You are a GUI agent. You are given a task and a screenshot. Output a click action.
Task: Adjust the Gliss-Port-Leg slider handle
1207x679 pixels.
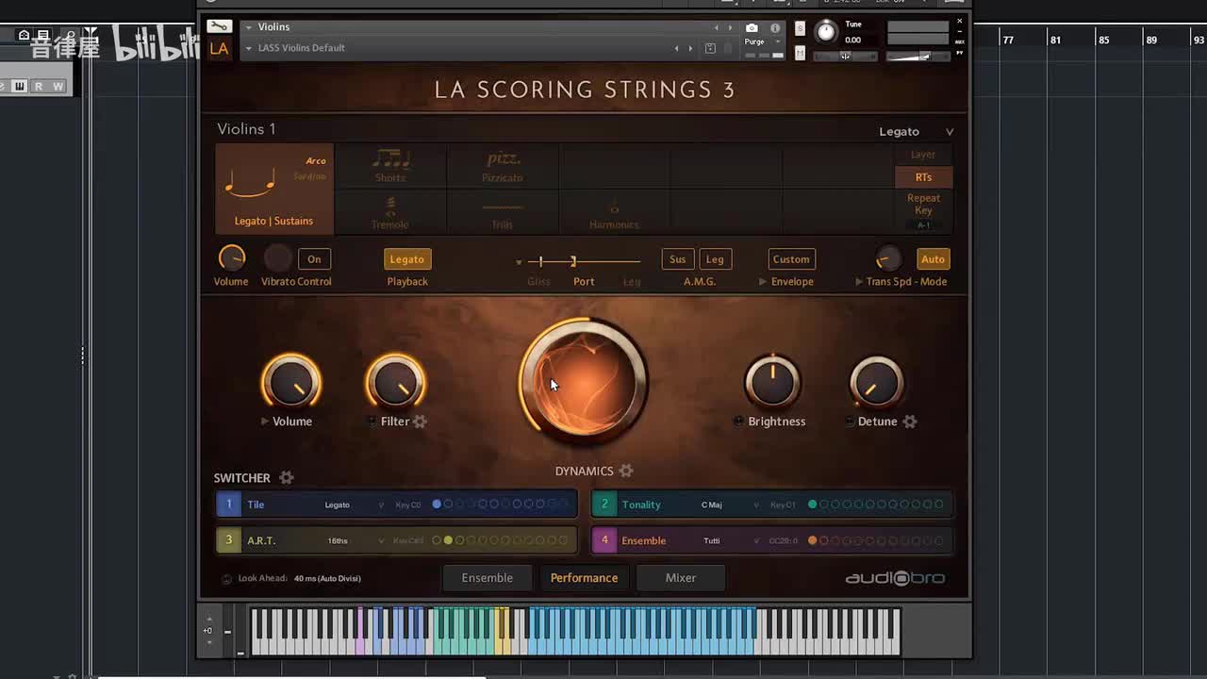pos(572,261)
